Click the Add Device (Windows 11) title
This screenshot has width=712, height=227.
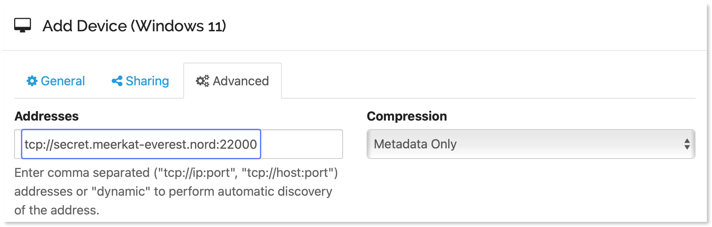[134, 26]
